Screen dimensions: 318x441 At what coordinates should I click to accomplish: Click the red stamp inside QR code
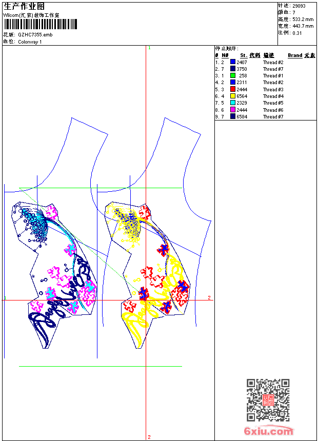268,400
